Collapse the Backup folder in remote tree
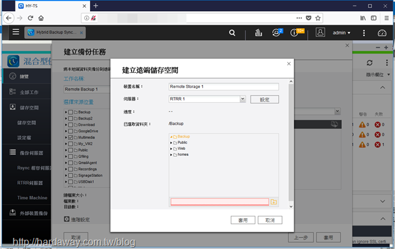Viewport: 395px width, 249px height. click(x=172, y=137)
